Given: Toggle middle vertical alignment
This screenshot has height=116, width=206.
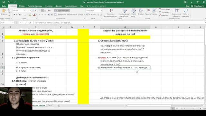Looking at the screenshot, I should coord(42,11).
